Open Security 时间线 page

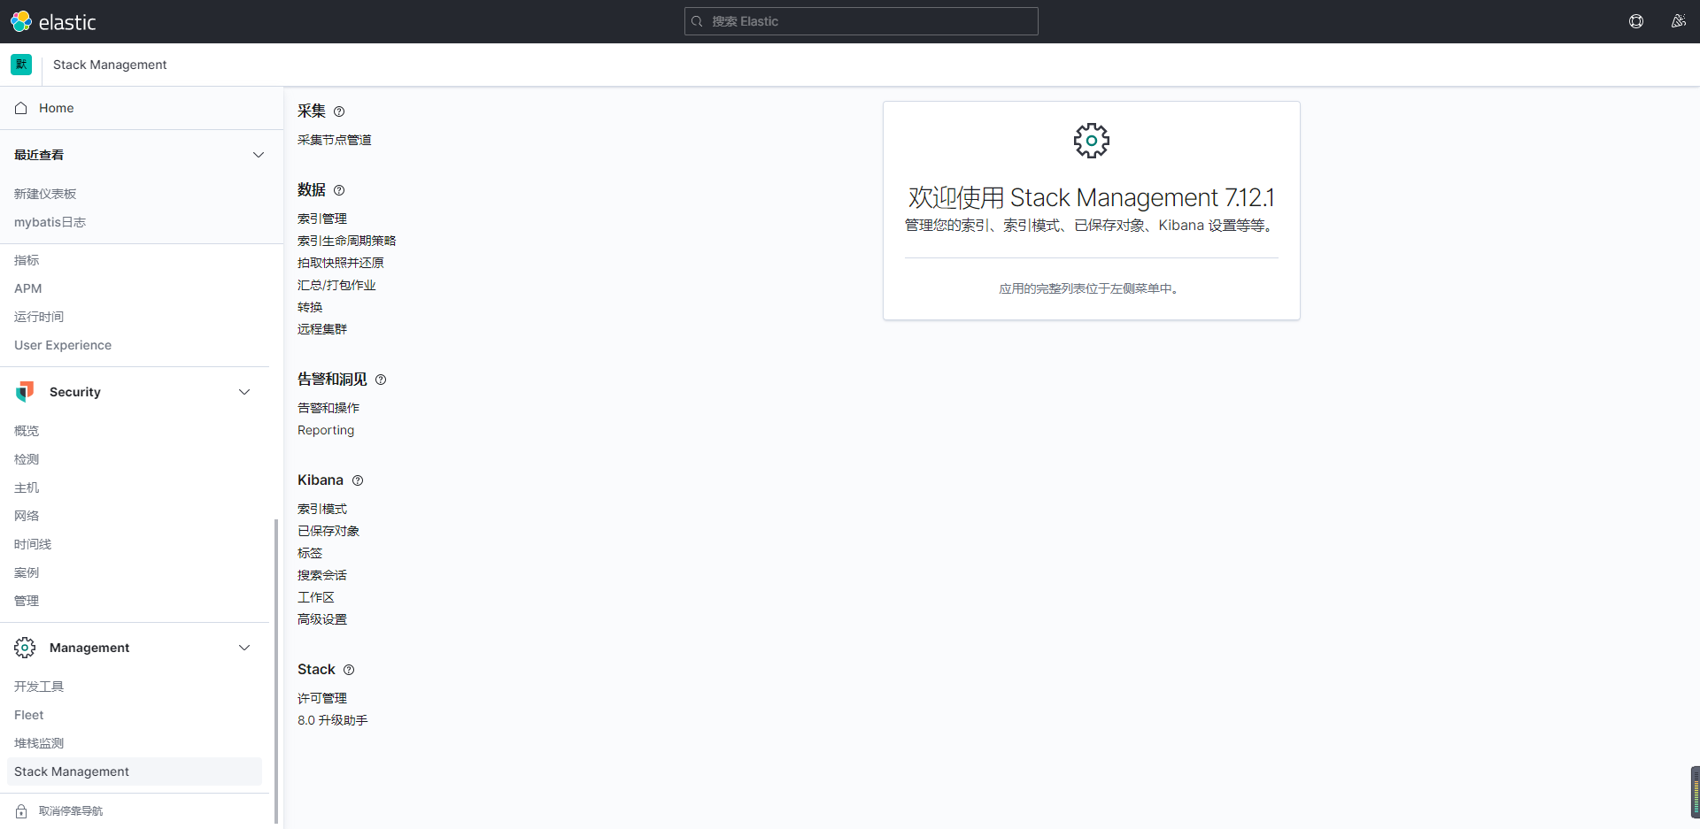tap(33, 544)
